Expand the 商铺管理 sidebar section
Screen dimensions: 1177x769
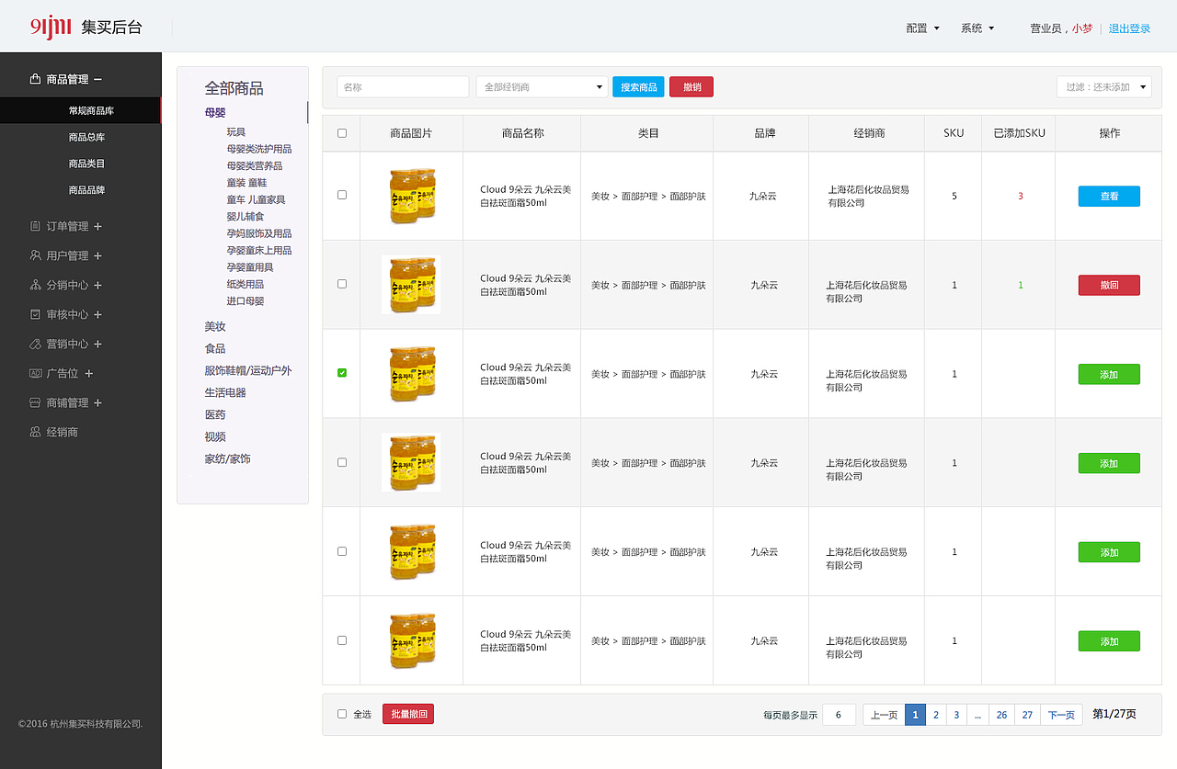pyautogui.click(x=98, y=402)
